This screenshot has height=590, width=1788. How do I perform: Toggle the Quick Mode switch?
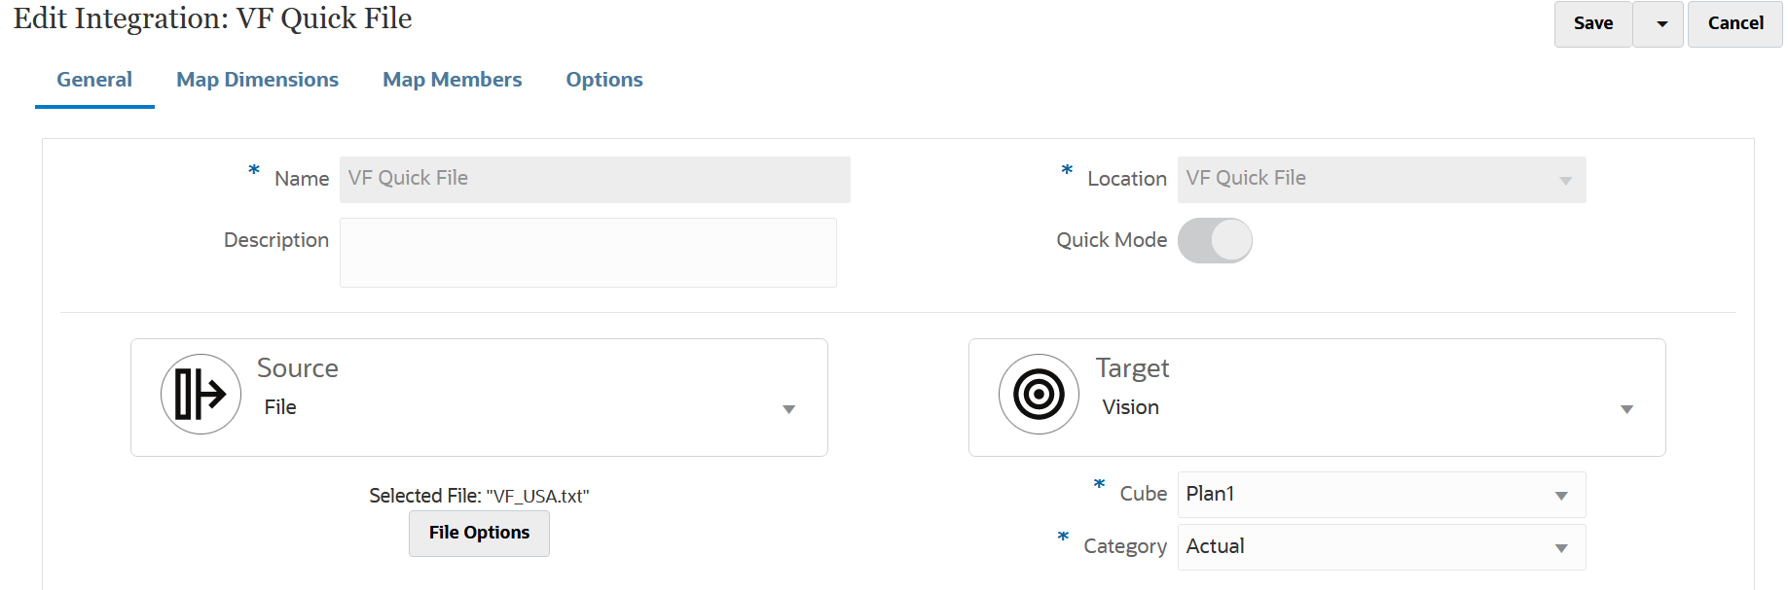point(1215,240)
